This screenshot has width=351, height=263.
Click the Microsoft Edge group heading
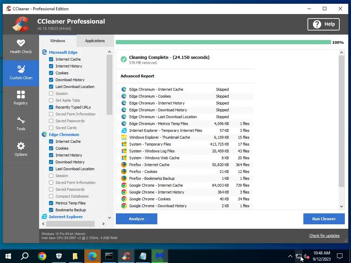[x=63, y=52]
